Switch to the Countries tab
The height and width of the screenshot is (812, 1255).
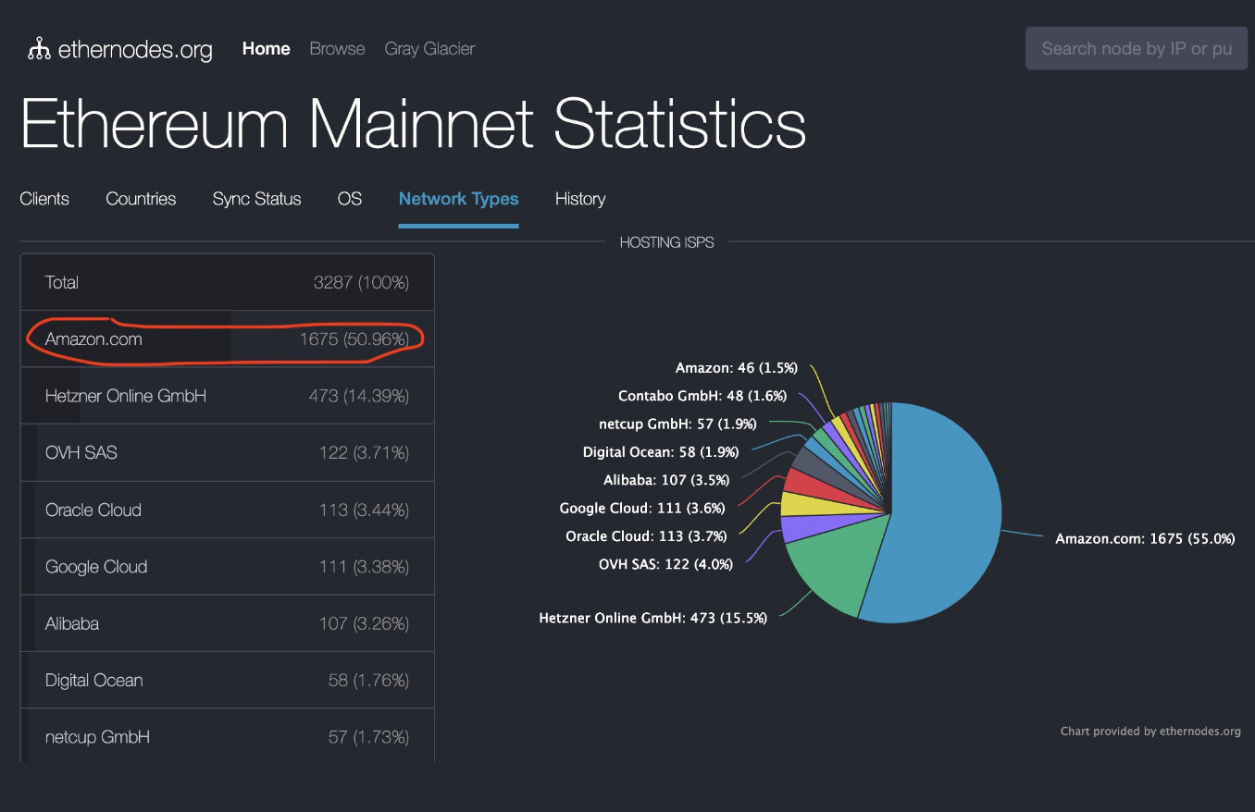pos(141,199)
